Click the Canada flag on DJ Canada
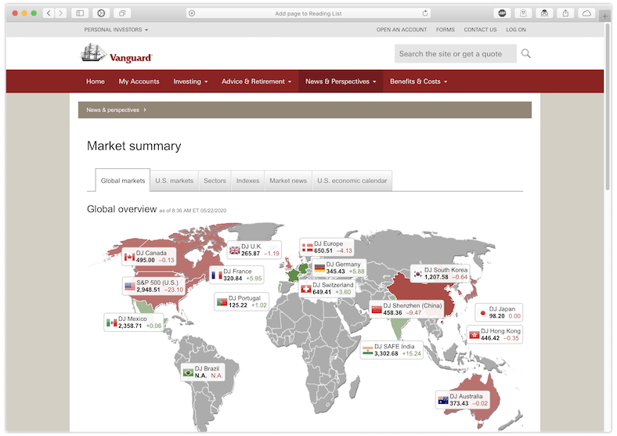 click(129, 257)
